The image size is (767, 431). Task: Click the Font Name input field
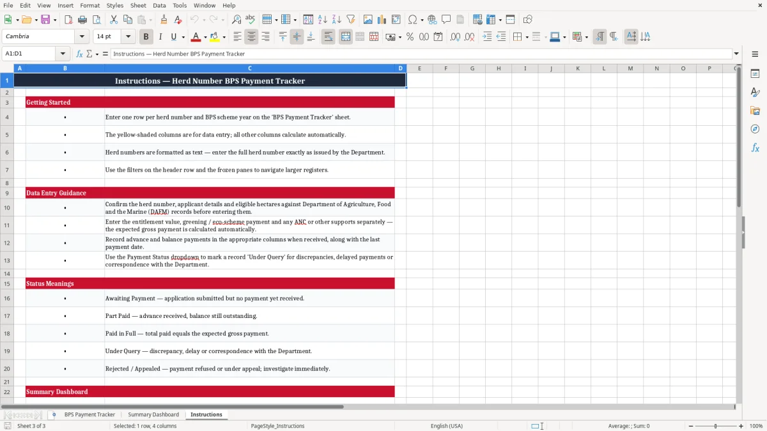(x=38, y=36)
